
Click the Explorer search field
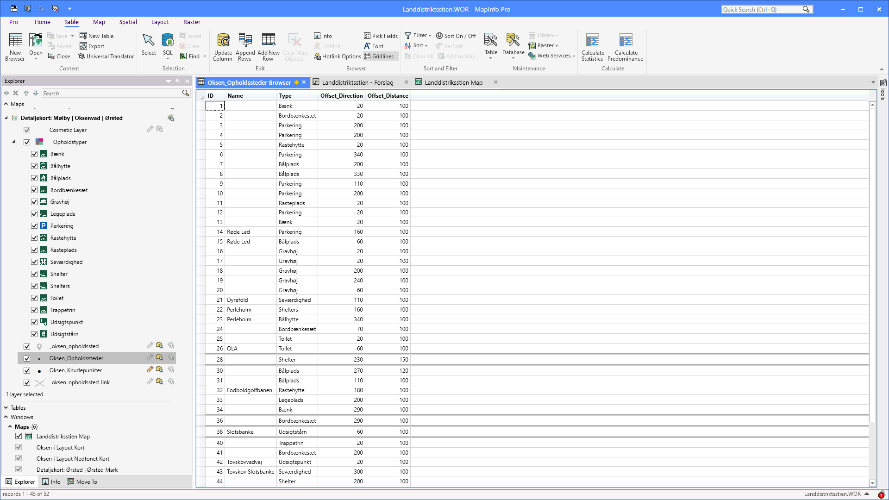click(x=111, y=94)
